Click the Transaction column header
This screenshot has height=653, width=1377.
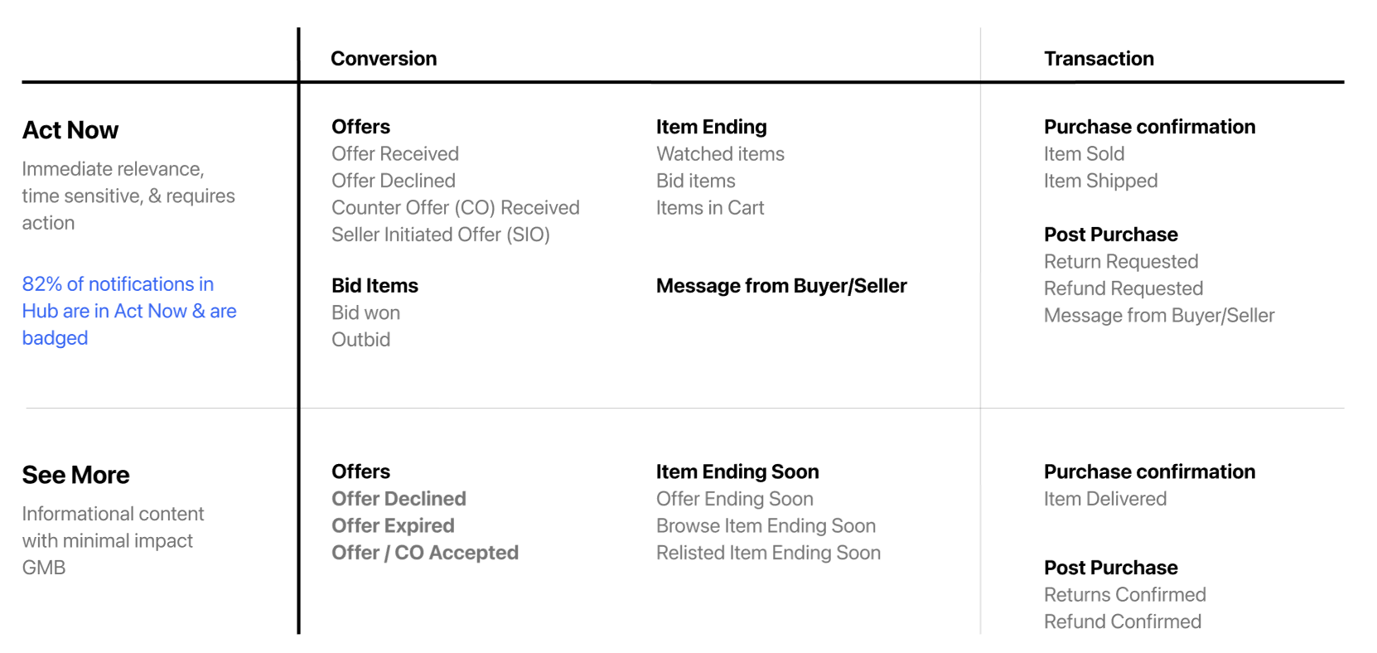point(1099,59)
